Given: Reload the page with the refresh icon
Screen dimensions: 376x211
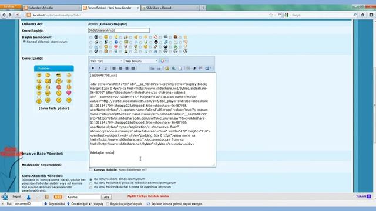Looking at the screenshot, I should coord(279,15).
